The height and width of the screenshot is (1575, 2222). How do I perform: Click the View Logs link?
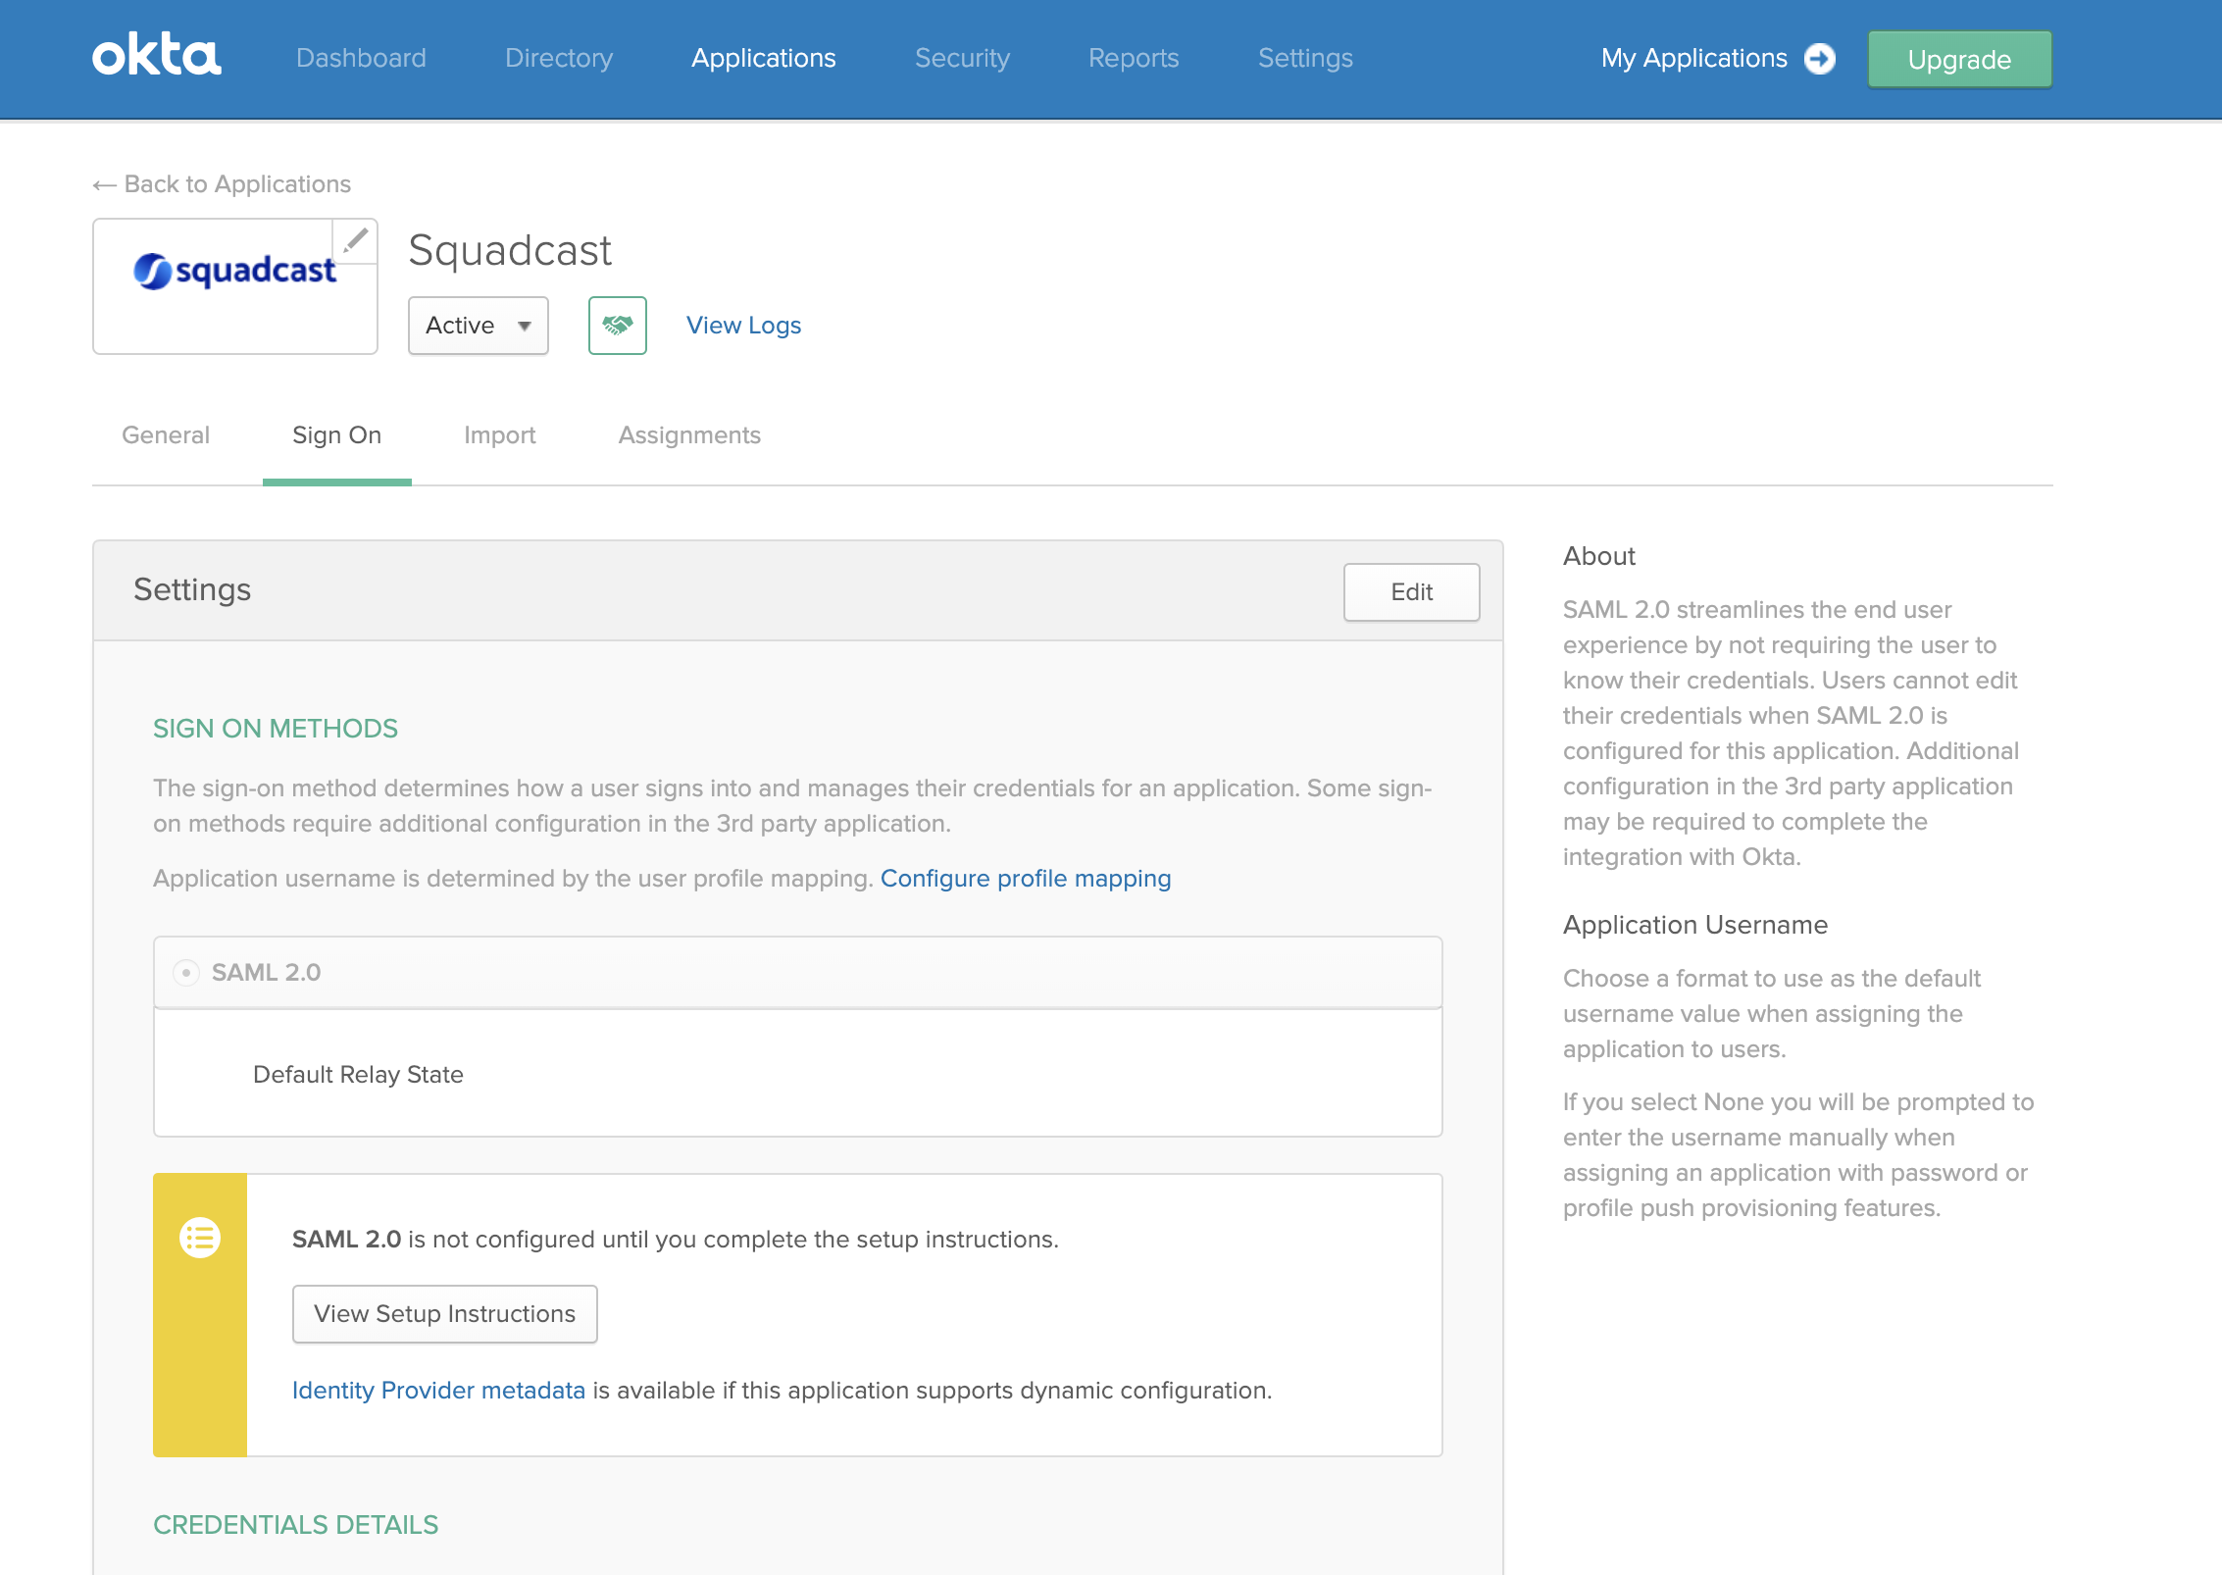tap(743, 326)
